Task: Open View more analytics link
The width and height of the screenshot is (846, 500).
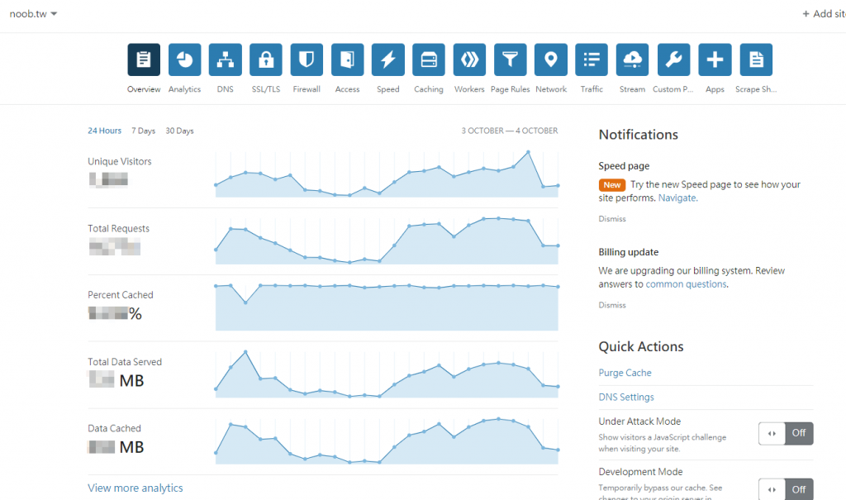Action: [135, 488]
